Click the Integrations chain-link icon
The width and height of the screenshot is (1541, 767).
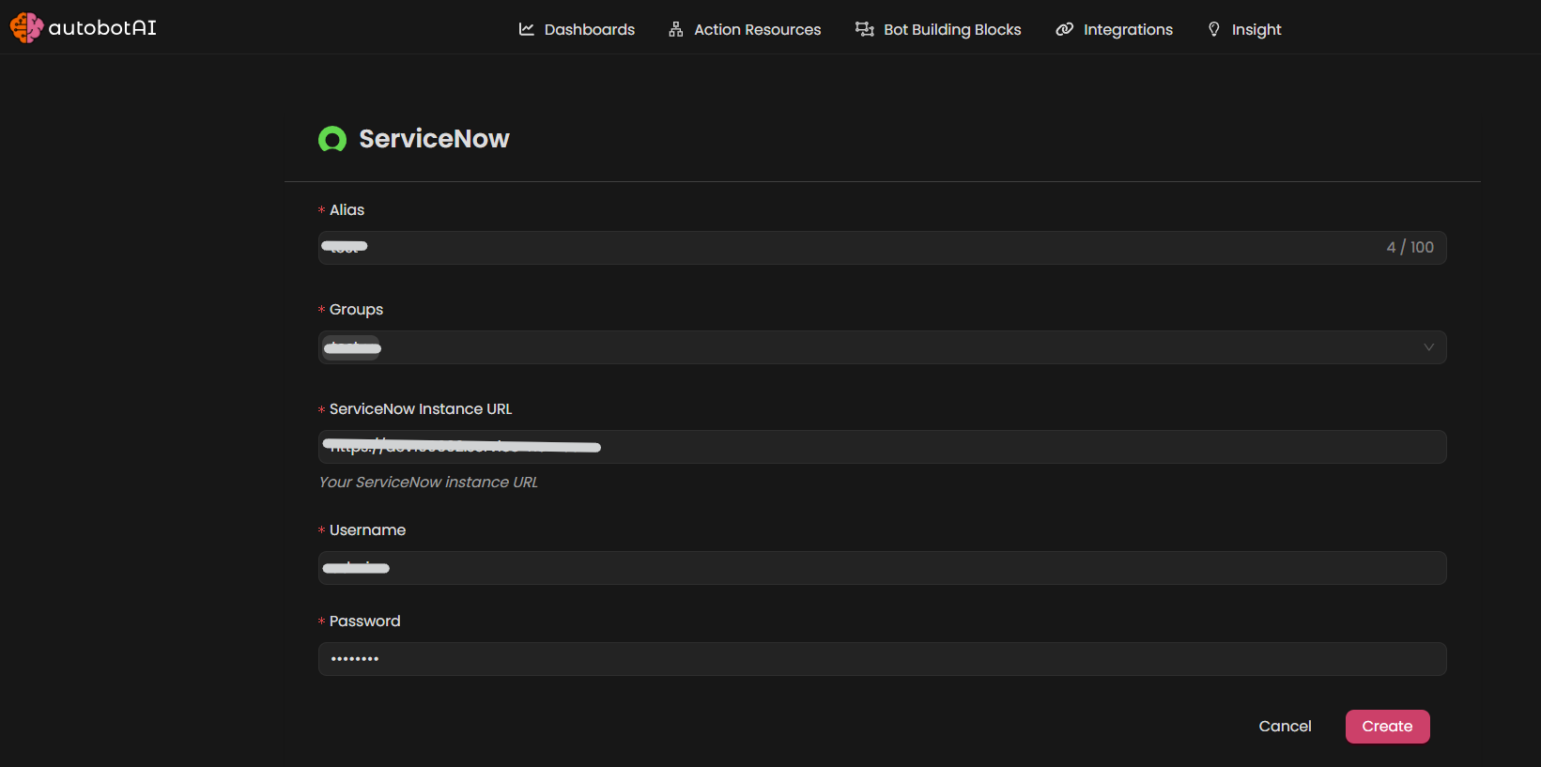(1064, 29)
